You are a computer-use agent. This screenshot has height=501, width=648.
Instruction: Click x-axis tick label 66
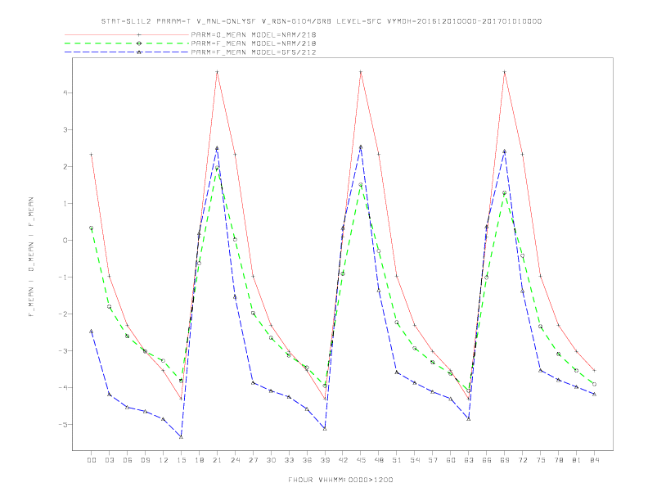[487, 460]
